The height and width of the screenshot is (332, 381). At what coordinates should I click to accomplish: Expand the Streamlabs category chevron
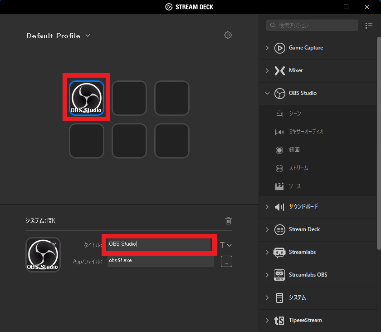[267, 252]
